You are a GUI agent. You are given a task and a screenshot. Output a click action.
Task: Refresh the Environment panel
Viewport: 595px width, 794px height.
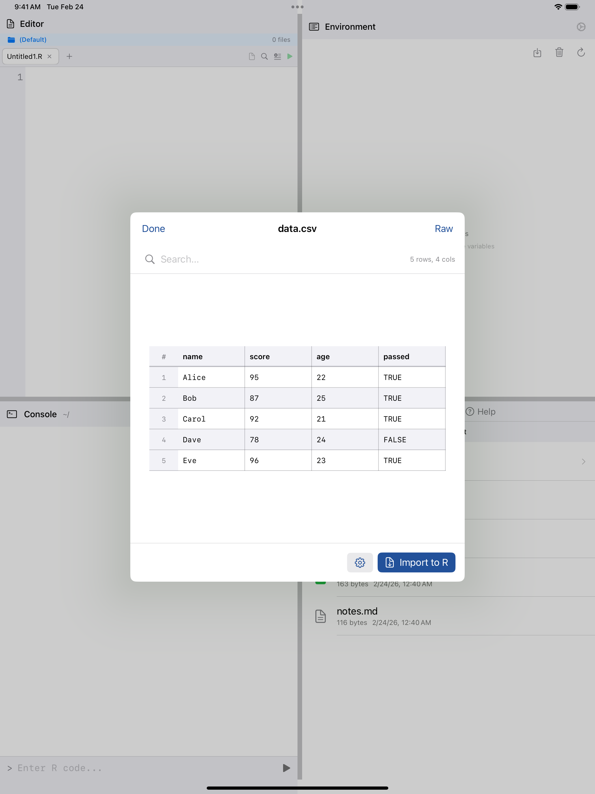(581, 53)
